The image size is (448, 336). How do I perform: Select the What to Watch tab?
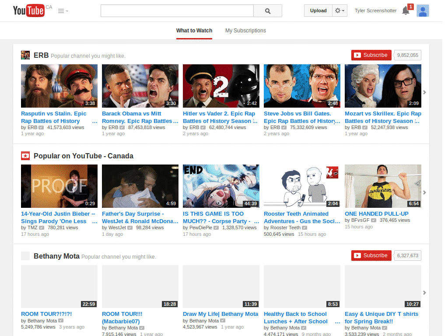[x=194, y=31]
